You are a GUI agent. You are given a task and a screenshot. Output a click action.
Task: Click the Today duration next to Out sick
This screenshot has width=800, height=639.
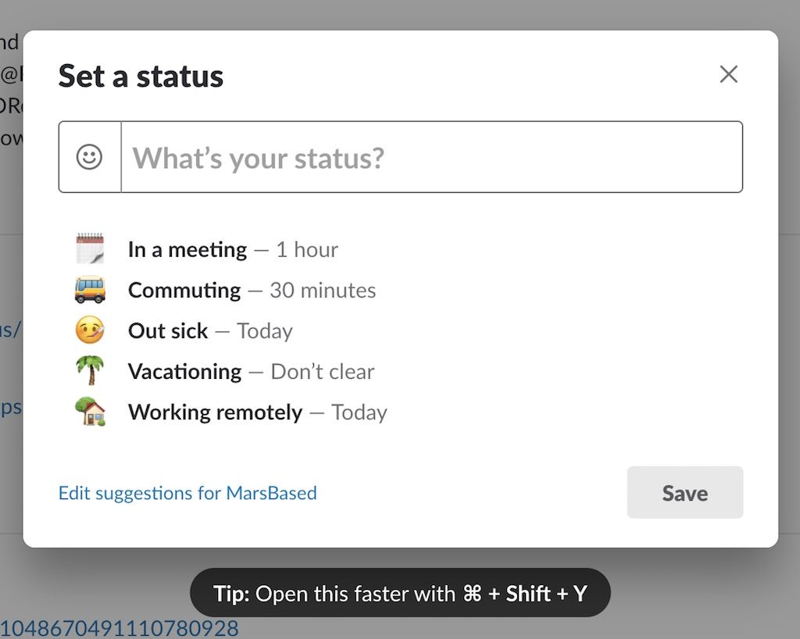(x=265, y=330)
